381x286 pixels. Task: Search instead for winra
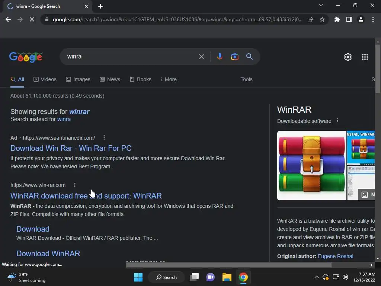pos(64,119)
